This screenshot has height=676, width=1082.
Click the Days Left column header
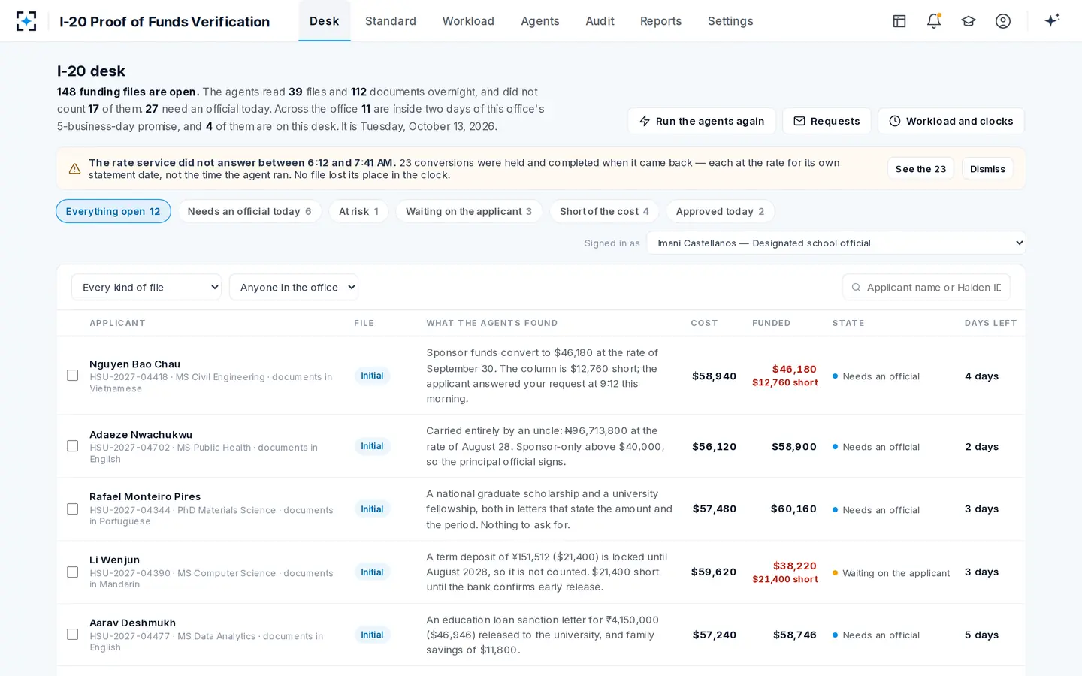pyautogui.click(x=990, y=323)
